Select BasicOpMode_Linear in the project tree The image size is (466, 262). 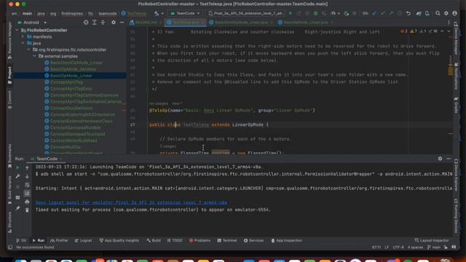(71, 76)
